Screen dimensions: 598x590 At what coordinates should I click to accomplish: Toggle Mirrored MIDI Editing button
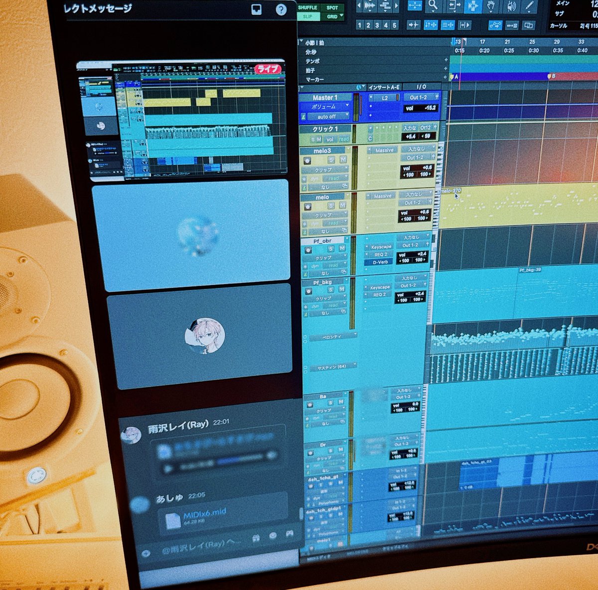click(512, 25)
